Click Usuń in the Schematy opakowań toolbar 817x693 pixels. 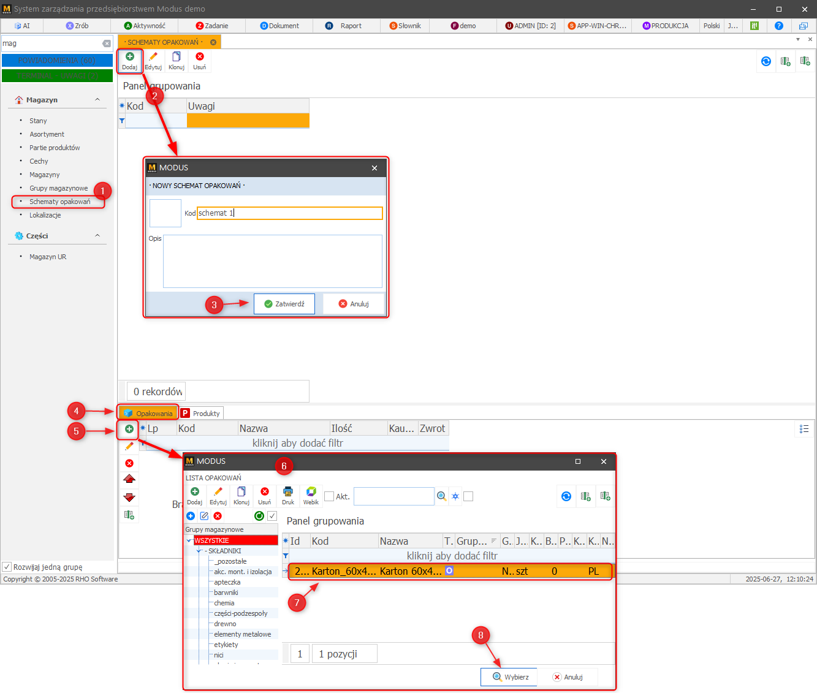[x=200, y=61]
